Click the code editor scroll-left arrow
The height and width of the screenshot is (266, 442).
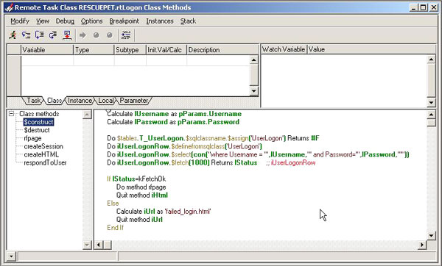click(x=99, y=245)
